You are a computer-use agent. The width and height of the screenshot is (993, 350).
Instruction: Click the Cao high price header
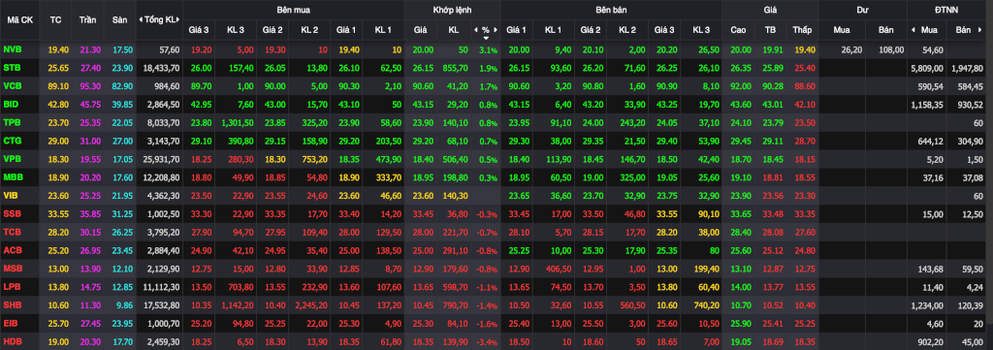(738, 30)
